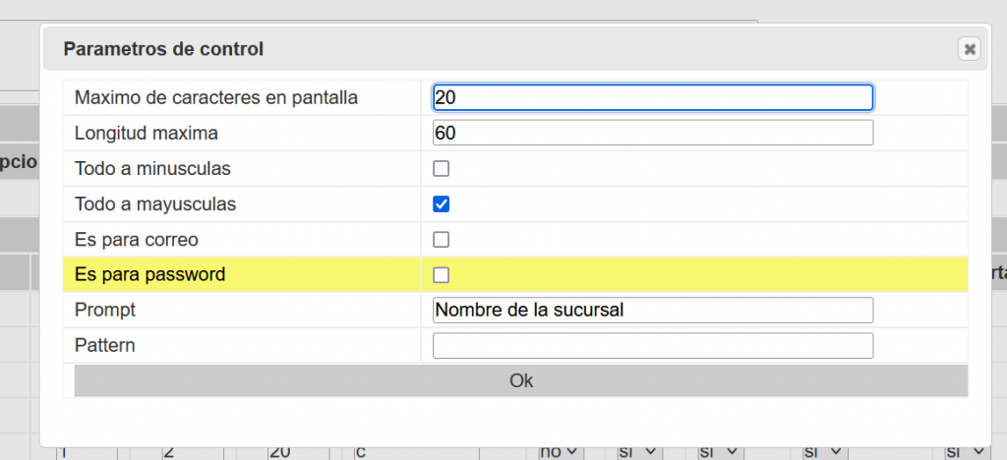Enable the Todo a minusculas checkbox
1007x460 pixels.
point(442,169)
